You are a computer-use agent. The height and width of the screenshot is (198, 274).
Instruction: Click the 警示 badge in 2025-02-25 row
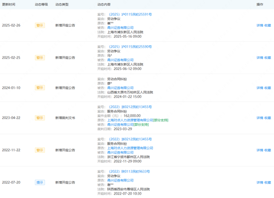tap(40, 58)
